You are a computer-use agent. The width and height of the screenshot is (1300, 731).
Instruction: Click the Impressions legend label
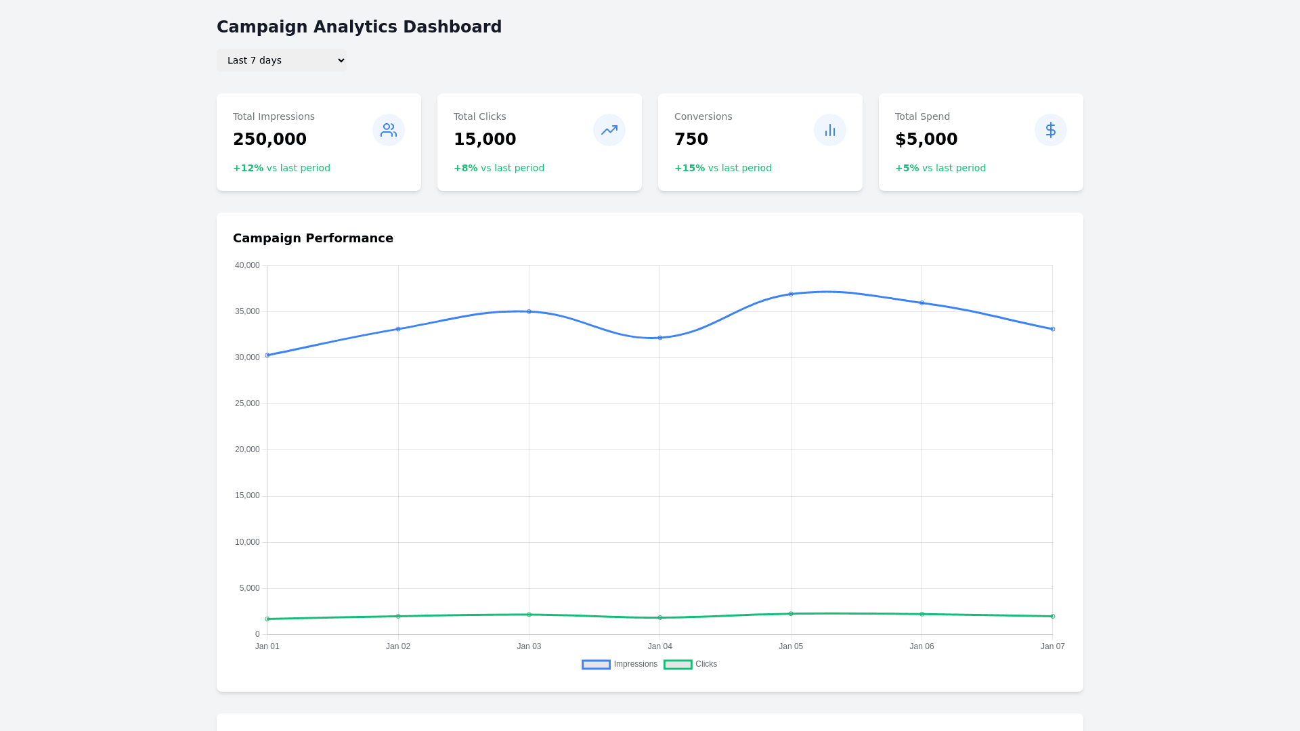coord(635,664)
